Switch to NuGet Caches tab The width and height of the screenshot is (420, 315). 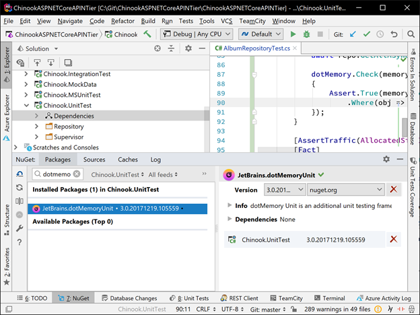click(x=128, y=160)
